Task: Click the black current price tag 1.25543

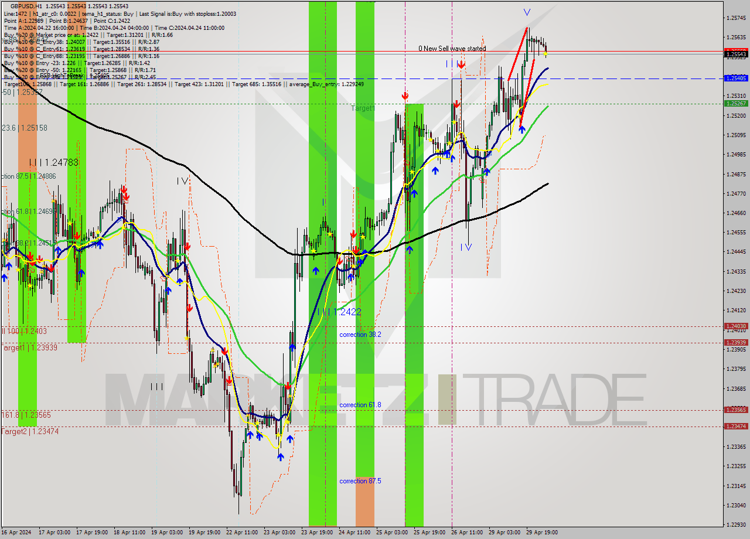Action: click(736, 54)
